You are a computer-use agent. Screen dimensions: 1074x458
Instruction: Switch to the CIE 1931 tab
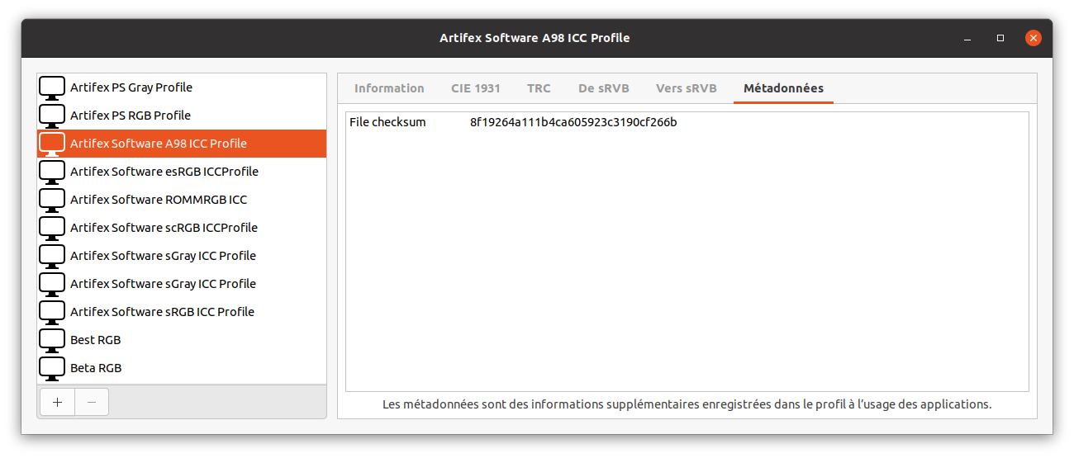click(476, 88)
